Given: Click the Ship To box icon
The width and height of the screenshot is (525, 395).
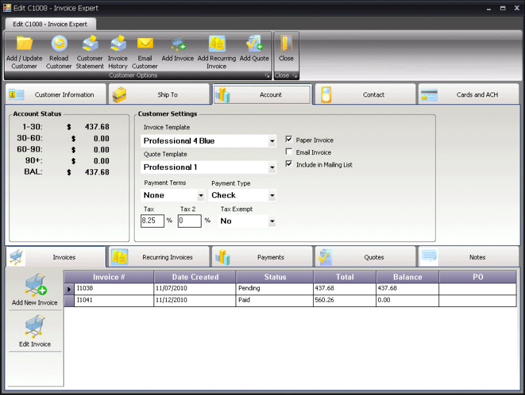Looking at the screenshot, I should tap(119, 94).
